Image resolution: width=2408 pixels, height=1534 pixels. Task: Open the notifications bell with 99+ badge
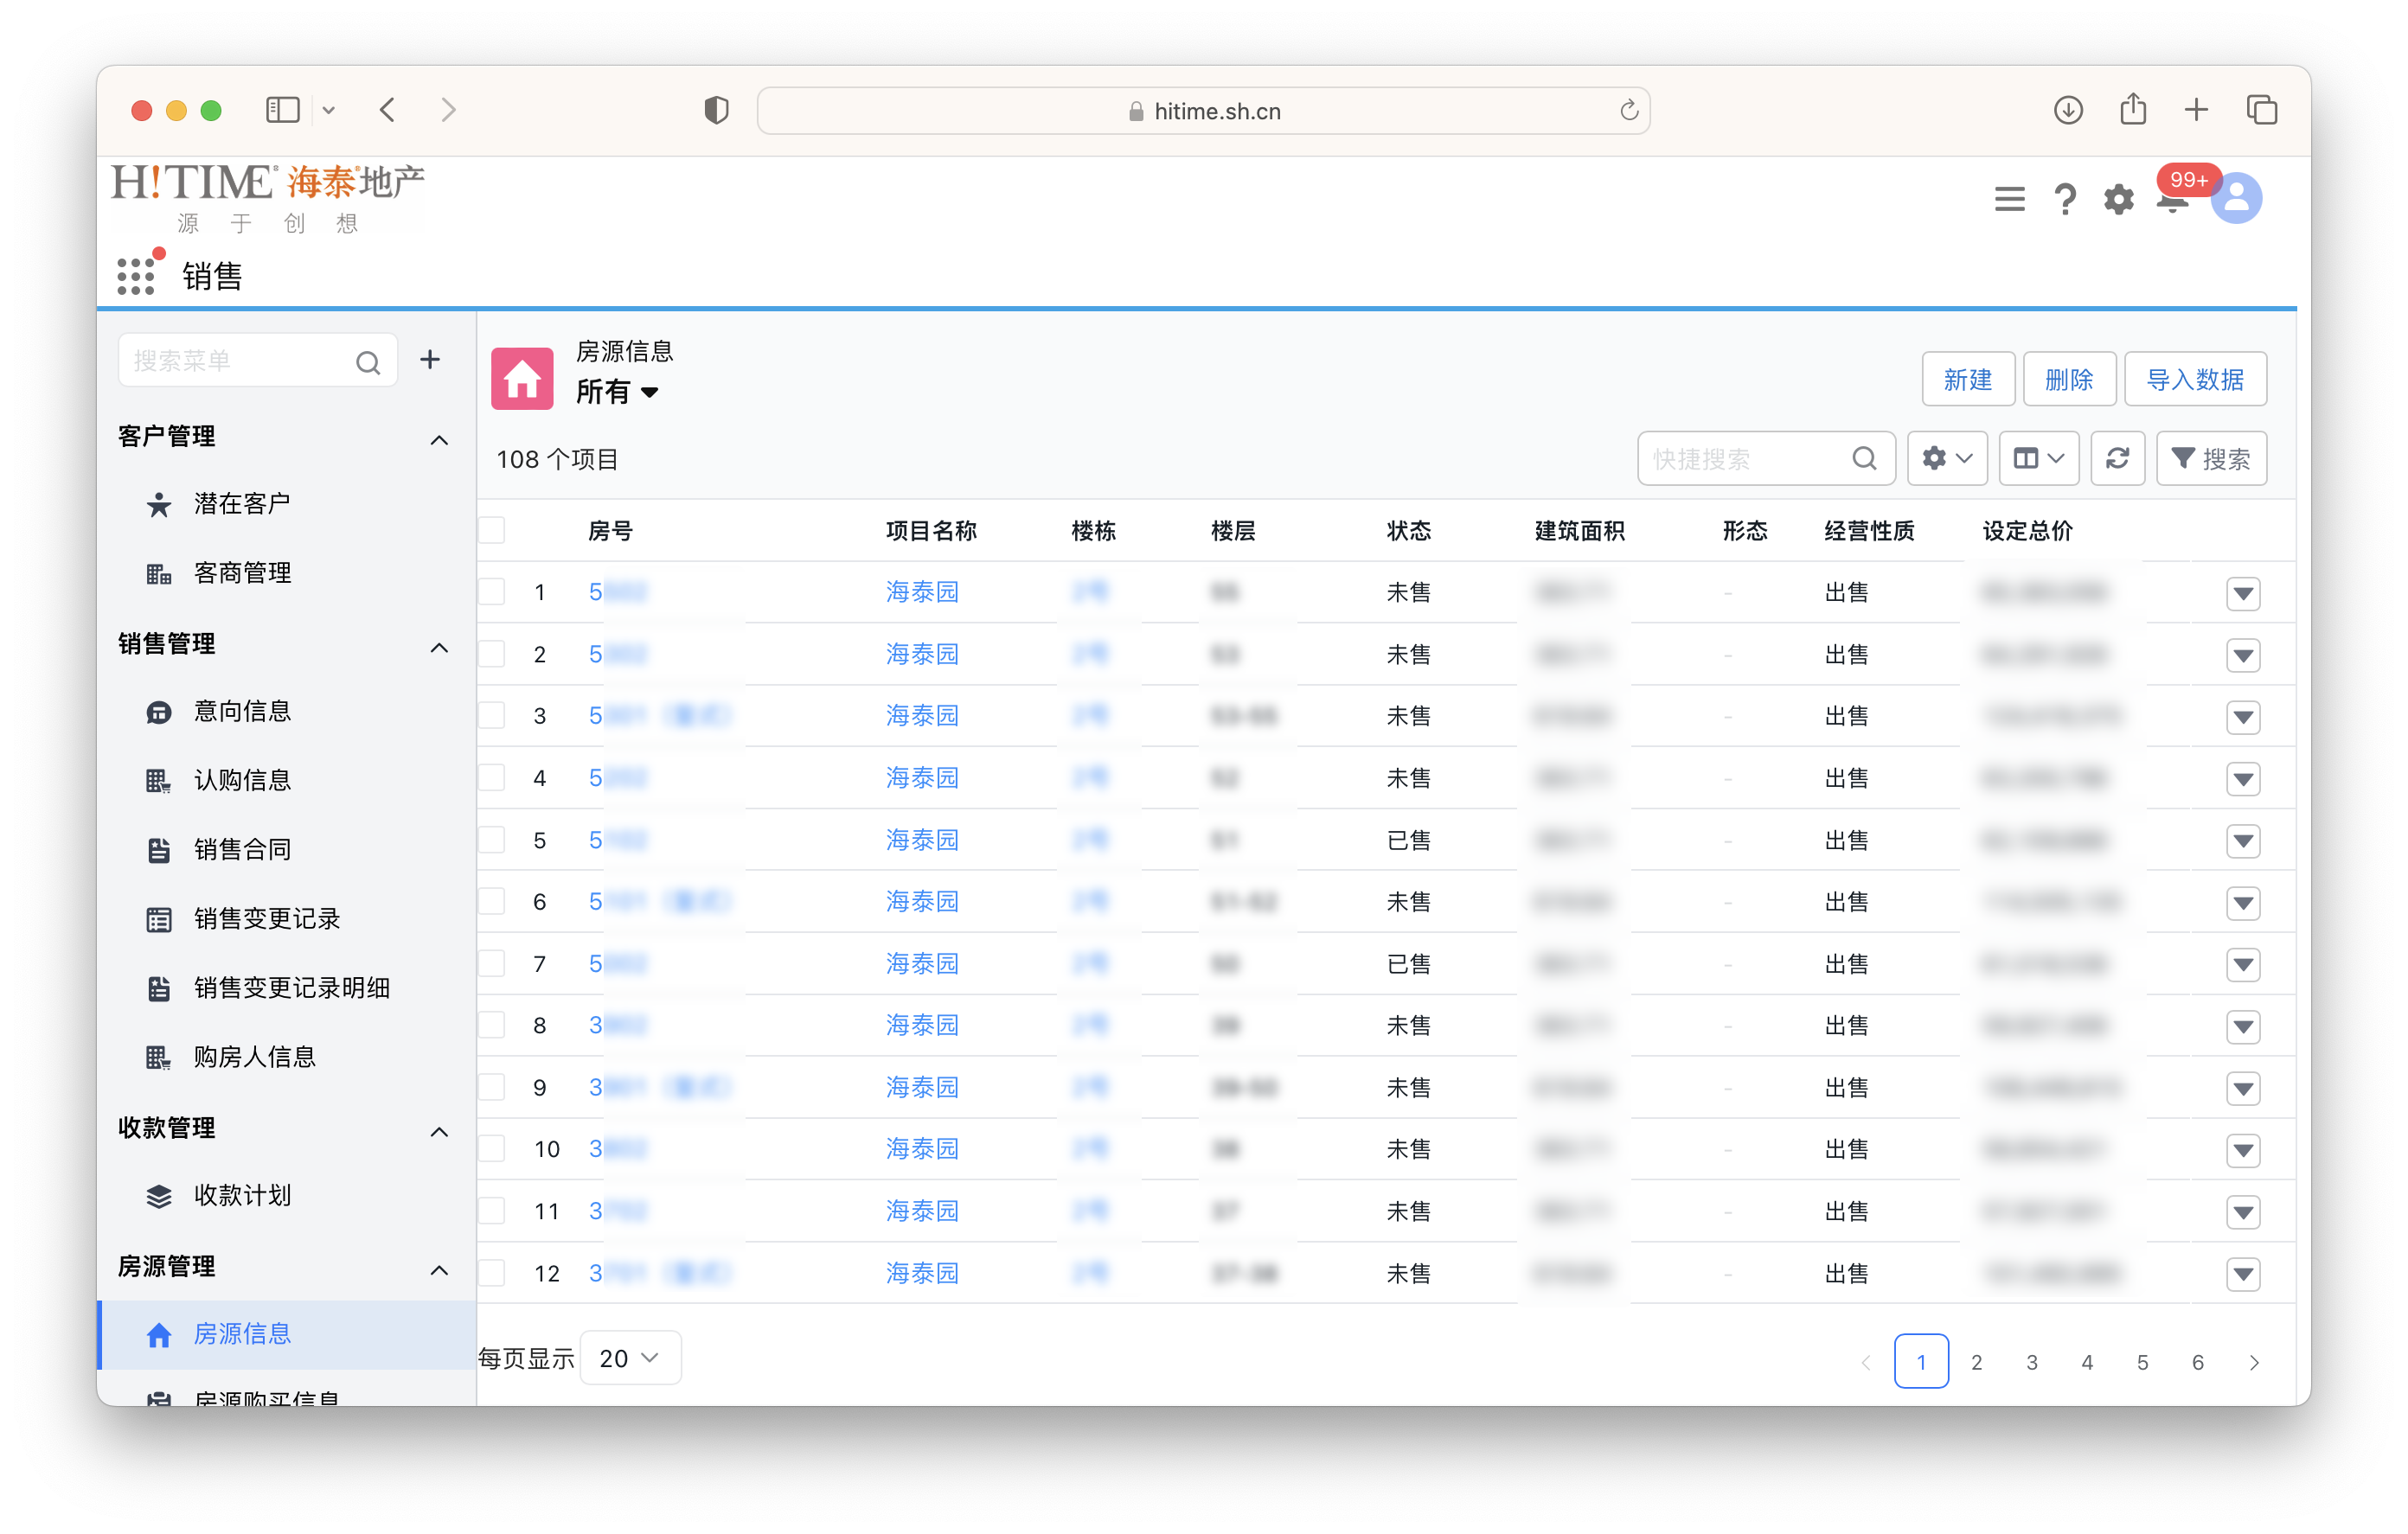(x=2172, y=199)
